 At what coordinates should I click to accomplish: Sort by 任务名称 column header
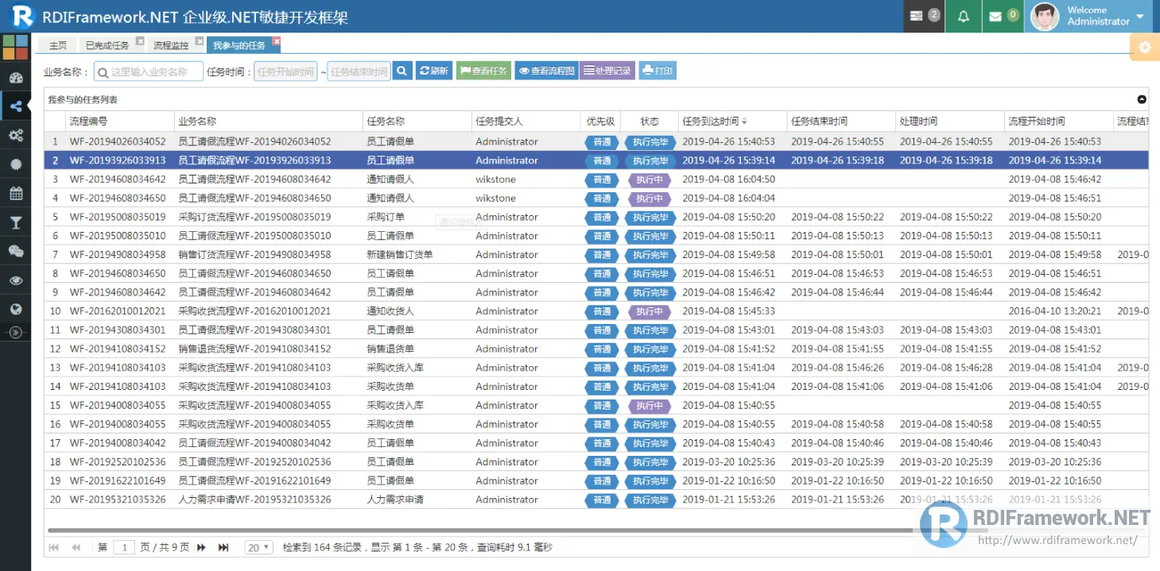417,122
